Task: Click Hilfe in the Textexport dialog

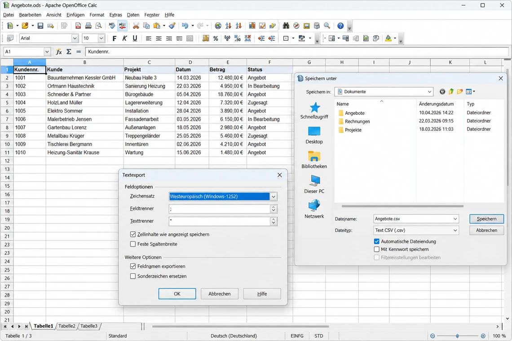Action: tap(262, 294)
